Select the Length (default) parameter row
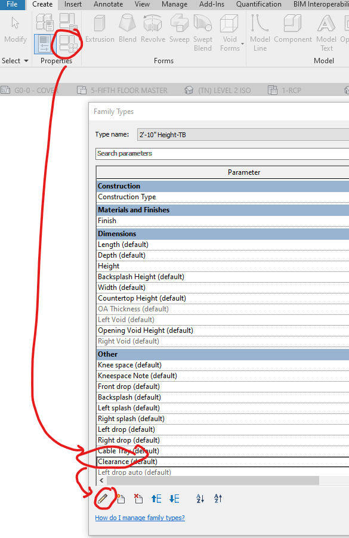This screenshot has width=349, height=538. tap(223, 245)
